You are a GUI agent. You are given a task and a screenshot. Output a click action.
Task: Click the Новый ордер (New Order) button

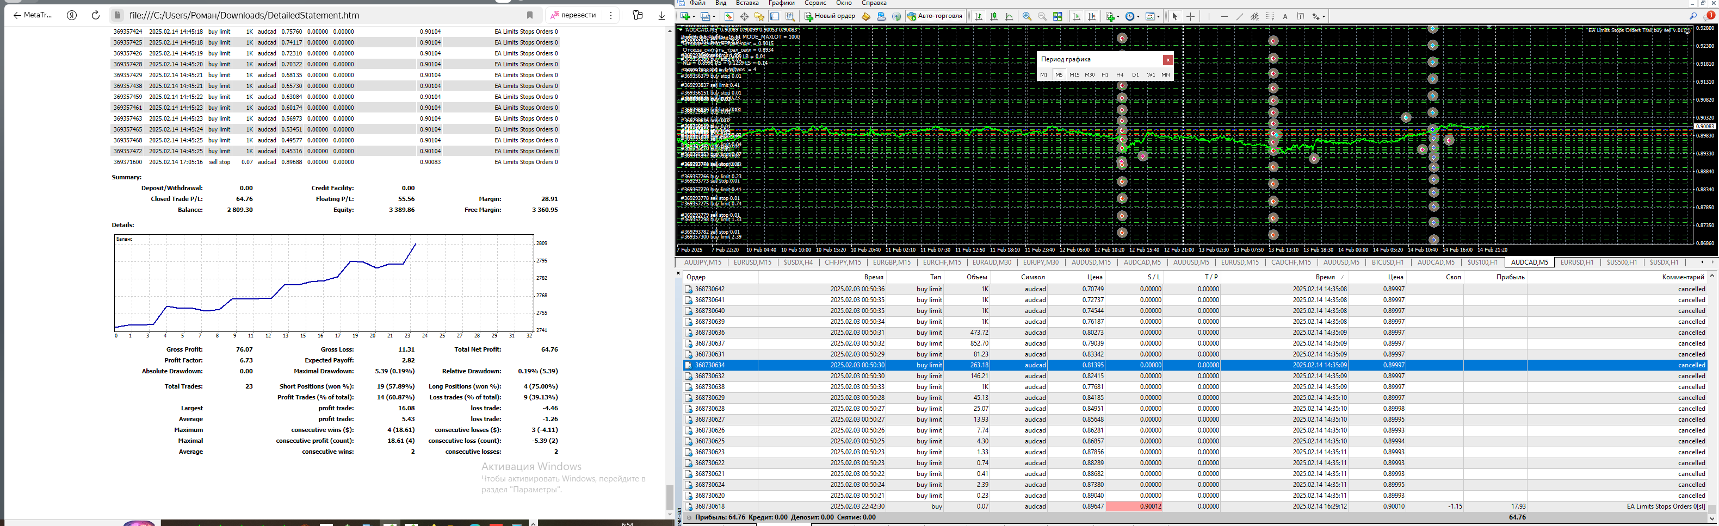coord(830,16)
